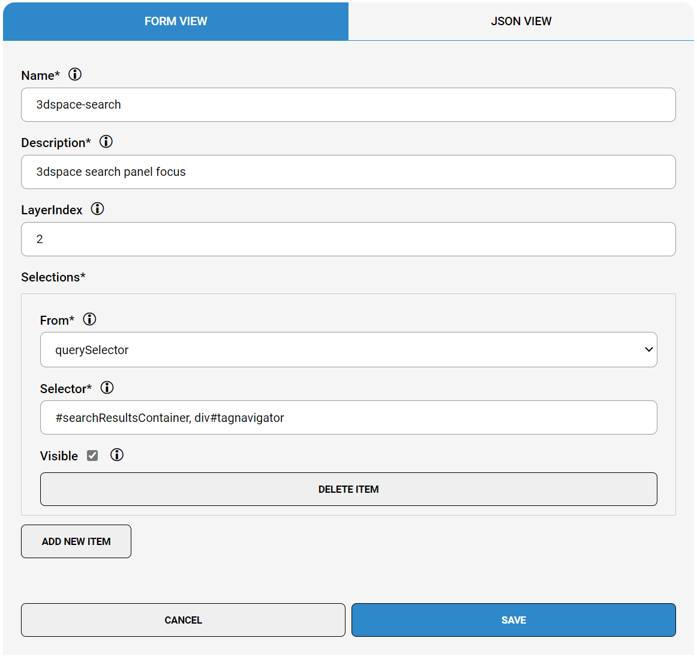Click the LayerIndex field showing 2
Image resolution: width=697 pixels, height=659 pixels.
tap(348, 239)
